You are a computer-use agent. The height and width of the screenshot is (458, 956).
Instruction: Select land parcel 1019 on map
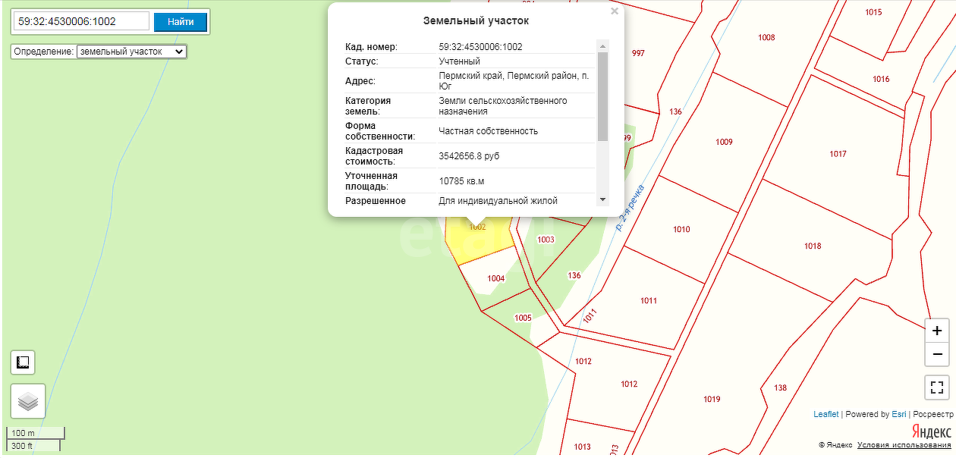[712, 399]
